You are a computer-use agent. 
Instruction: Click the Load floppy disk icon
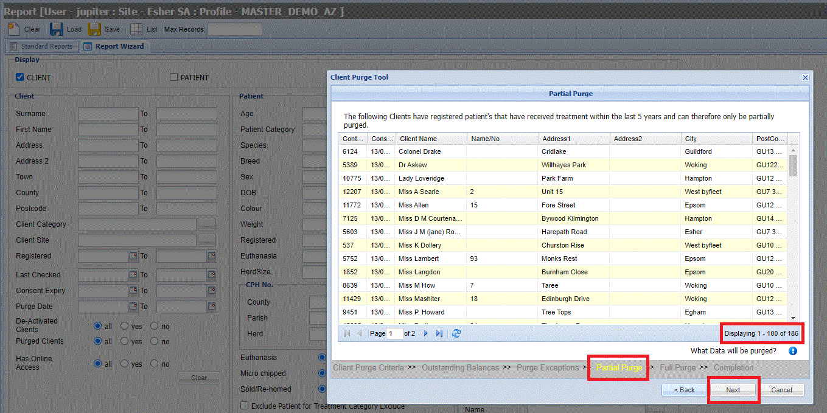pos(57,29)
